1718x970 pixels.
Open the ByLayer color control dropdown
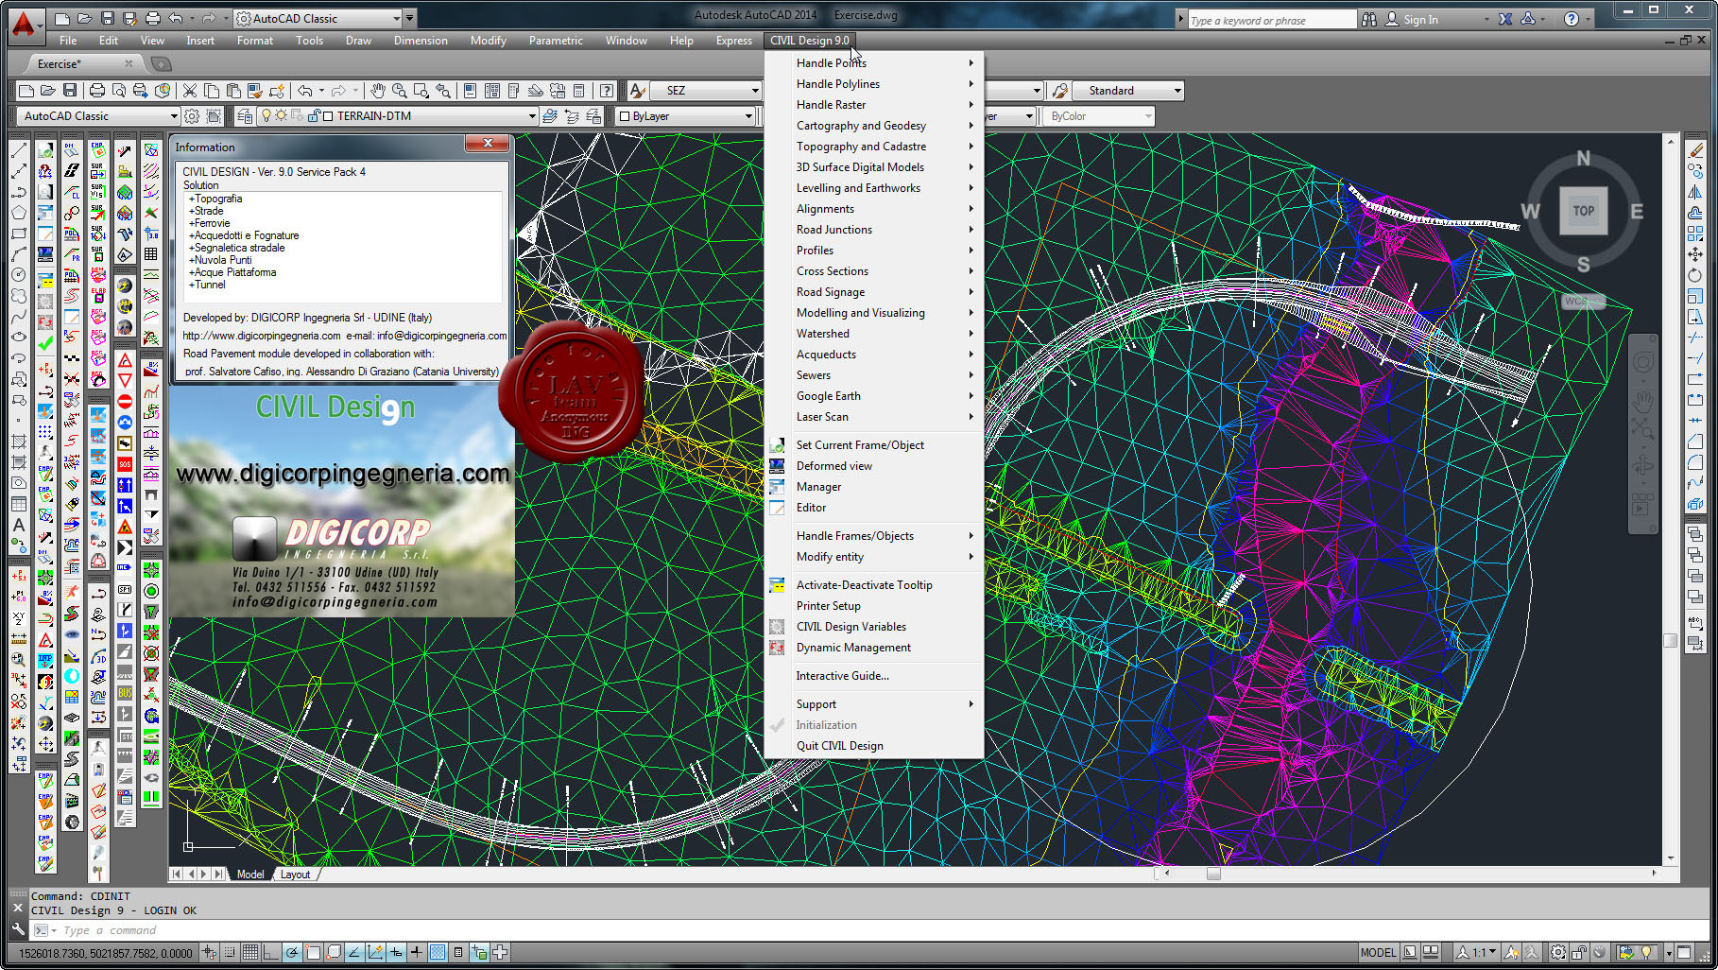(x=685, y=116)
